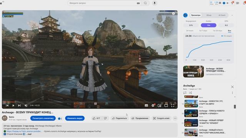Select the Engagement 3.1% metric
Viewport: 246px width, 138px height.
pos(191,25)
